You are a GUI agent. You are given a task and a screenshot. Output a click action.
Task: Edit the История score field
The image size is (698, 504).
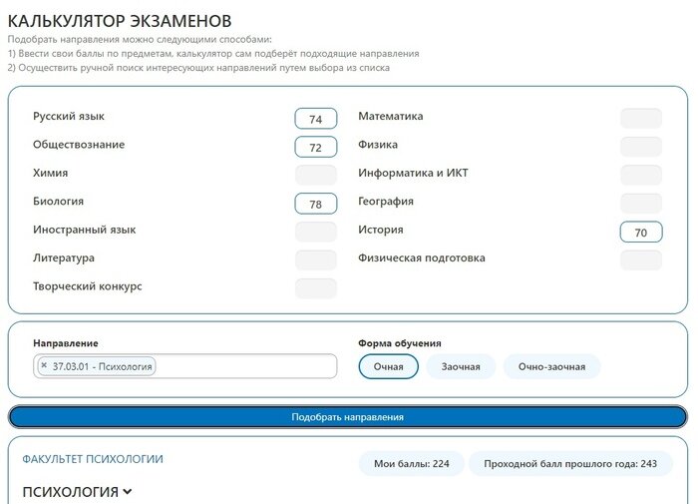coord(641,232)
